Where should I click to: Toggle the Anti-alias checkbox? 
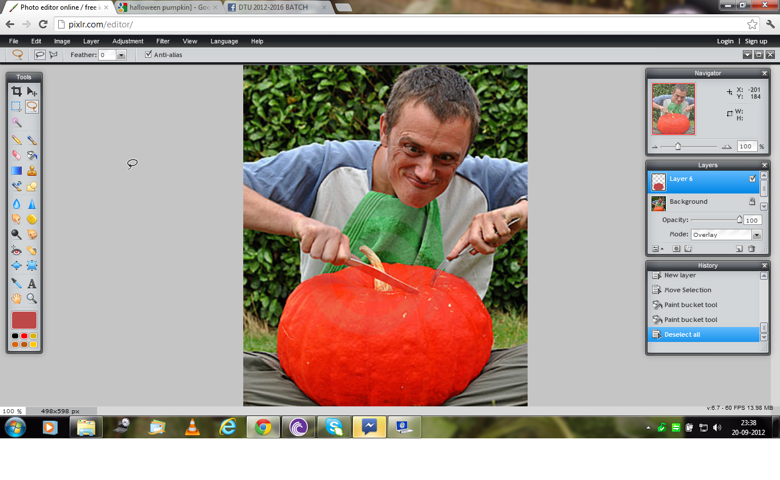click(x=148, y=54)
